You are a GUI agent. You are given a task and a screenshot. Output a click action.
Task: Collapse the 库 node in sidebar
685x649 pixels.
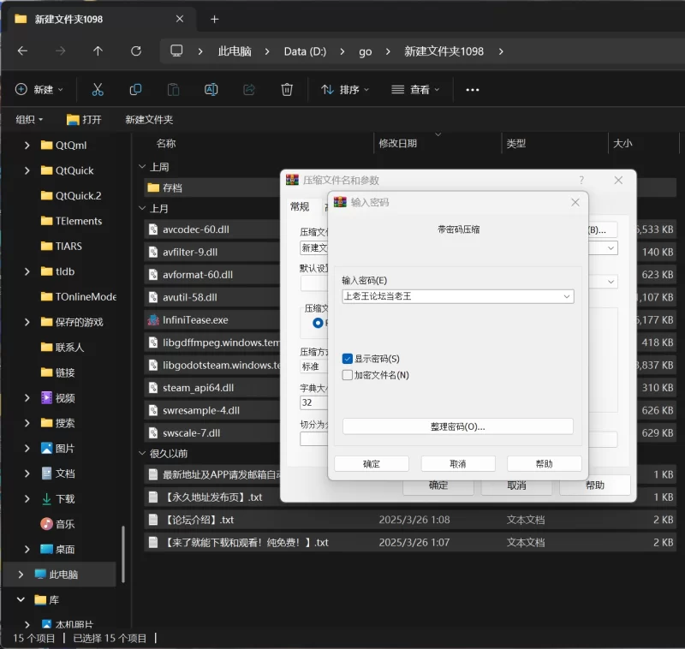click(21, 599)
